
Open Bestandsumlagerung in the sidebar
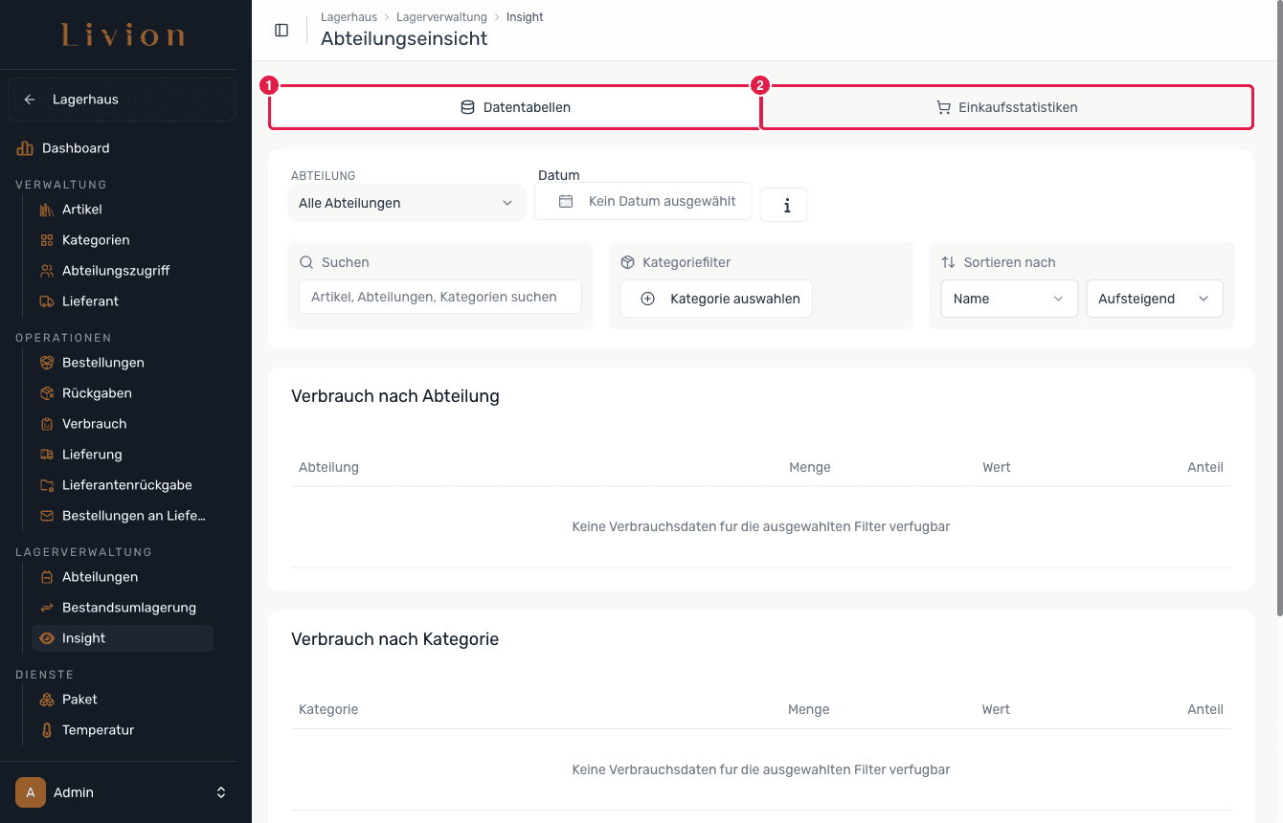coord(123,608)
